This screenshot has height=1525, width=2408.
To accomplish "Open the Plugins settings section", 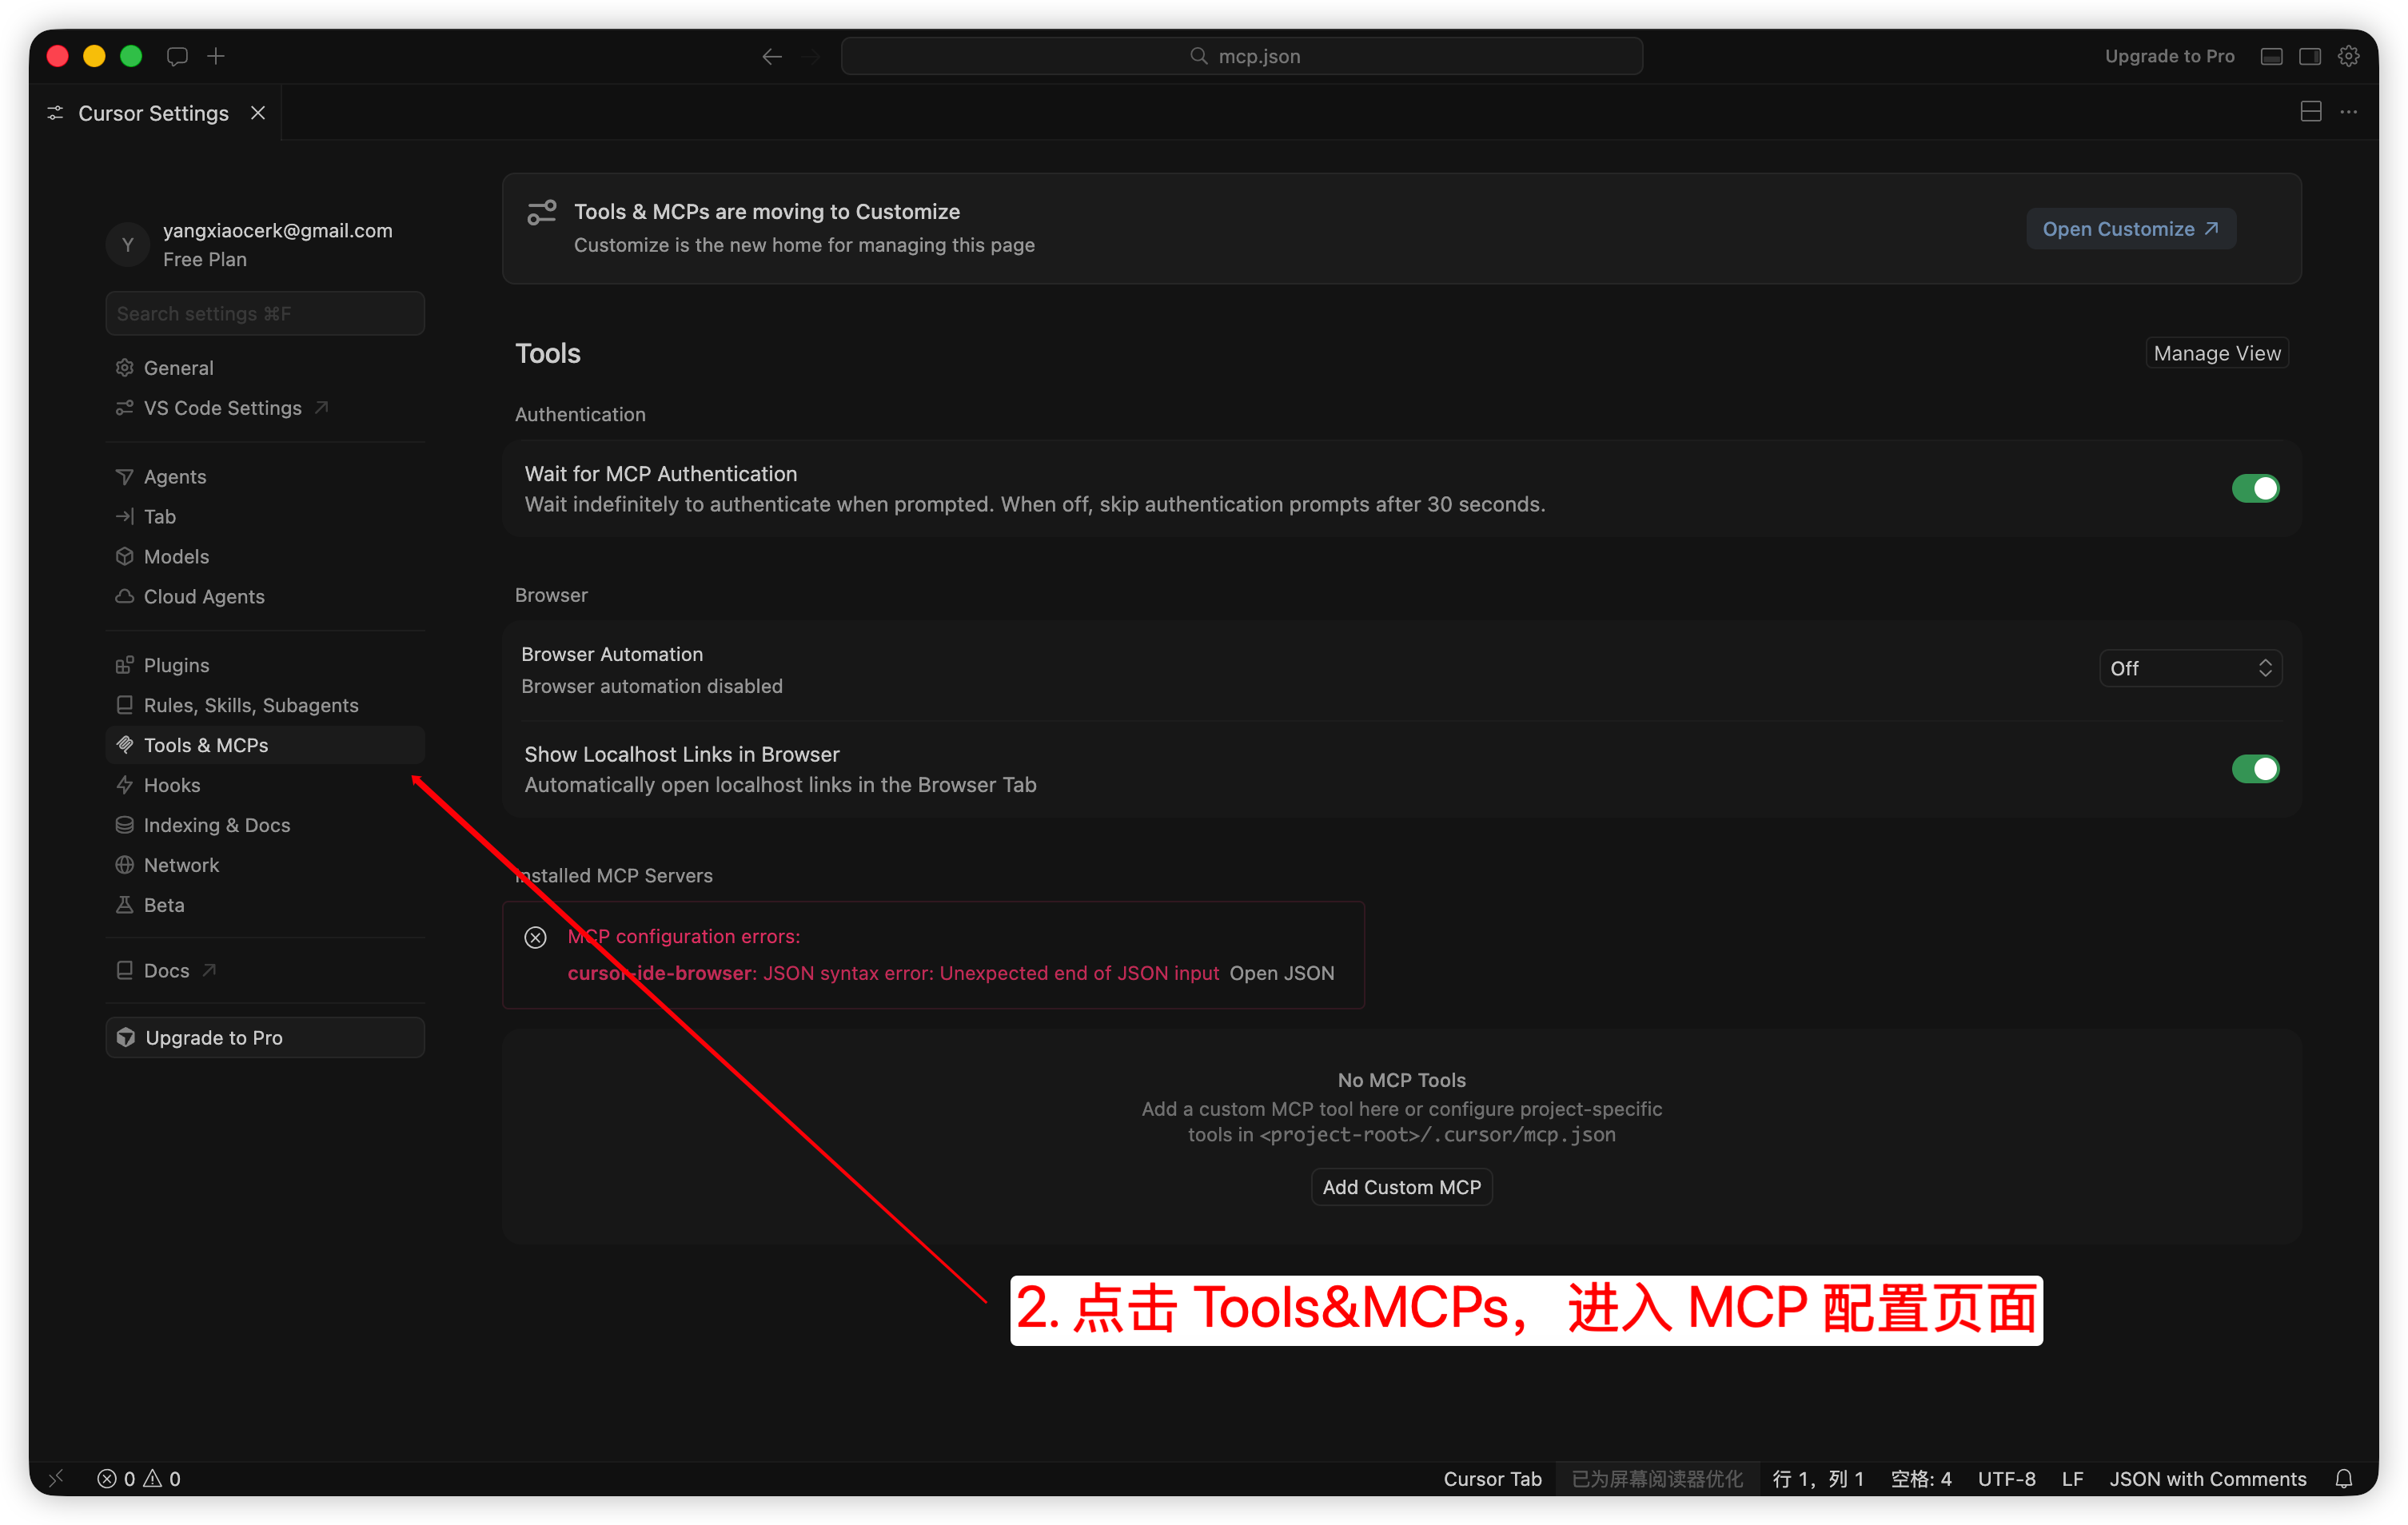I will 265,666.
